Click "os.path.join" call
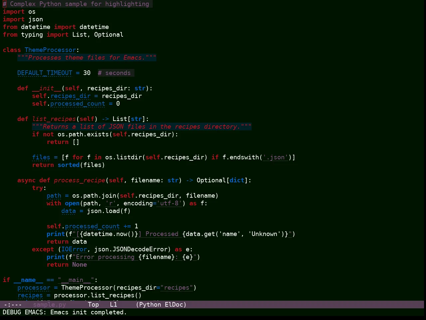 [94, 196]
